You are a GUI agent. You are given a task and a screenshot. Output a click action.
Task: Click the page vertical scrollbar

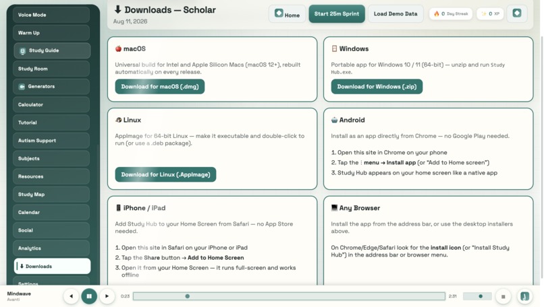coord(541,156)
